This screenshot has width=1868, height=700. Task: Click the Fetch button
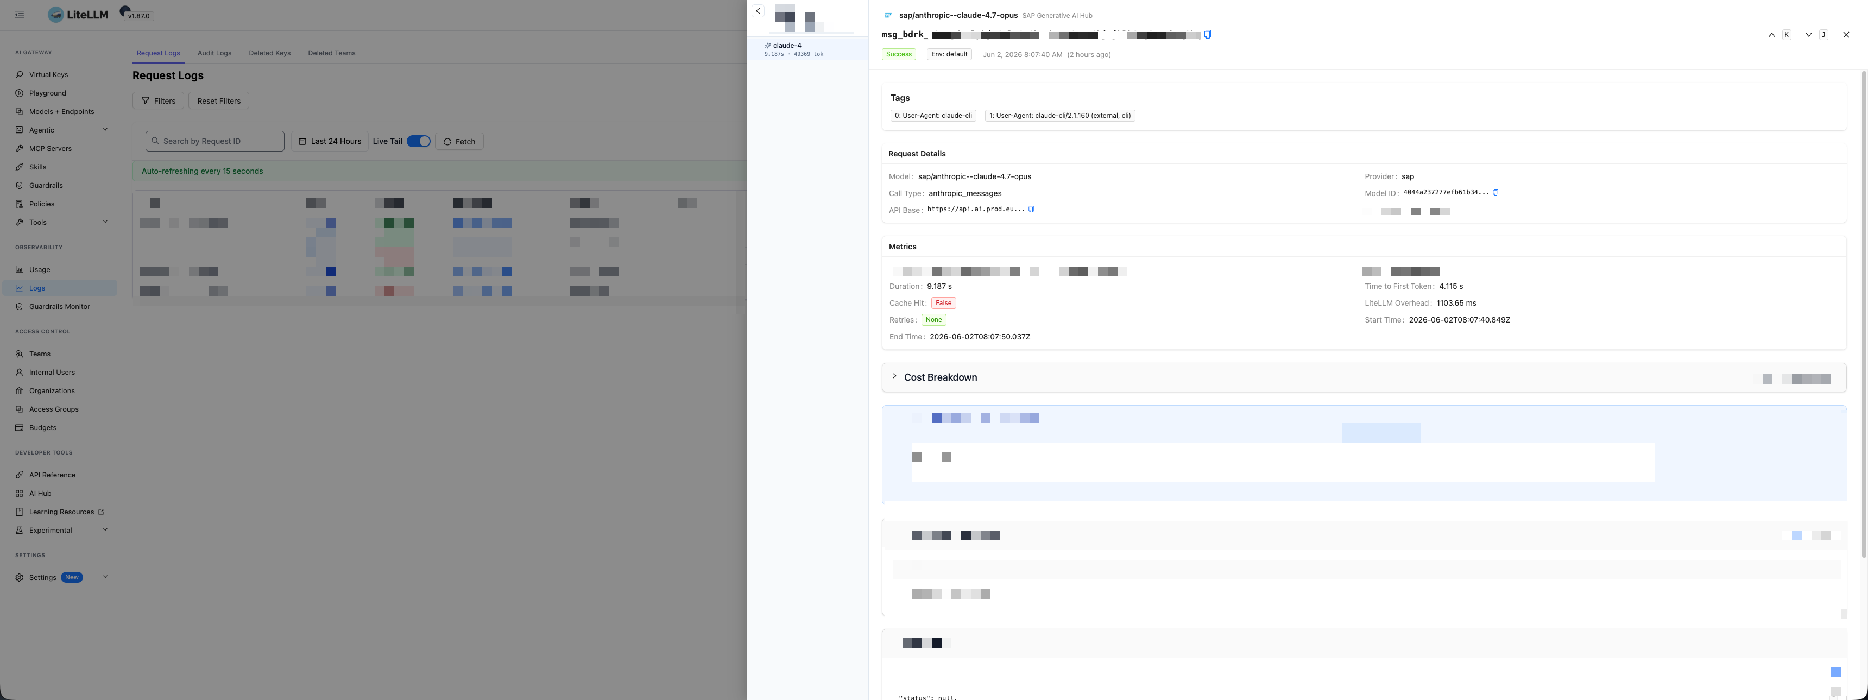[x=459, y=141]
